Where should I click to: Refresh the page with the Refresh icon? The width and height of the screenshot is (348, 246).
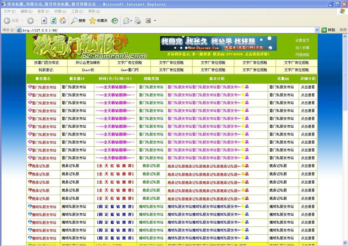tap(53, 21)
